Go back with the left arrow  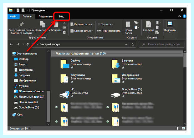point(11,44)
